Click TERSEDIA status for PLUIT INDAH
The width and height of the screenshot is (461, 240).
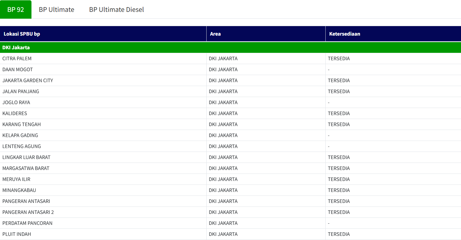tap(339, 234)
